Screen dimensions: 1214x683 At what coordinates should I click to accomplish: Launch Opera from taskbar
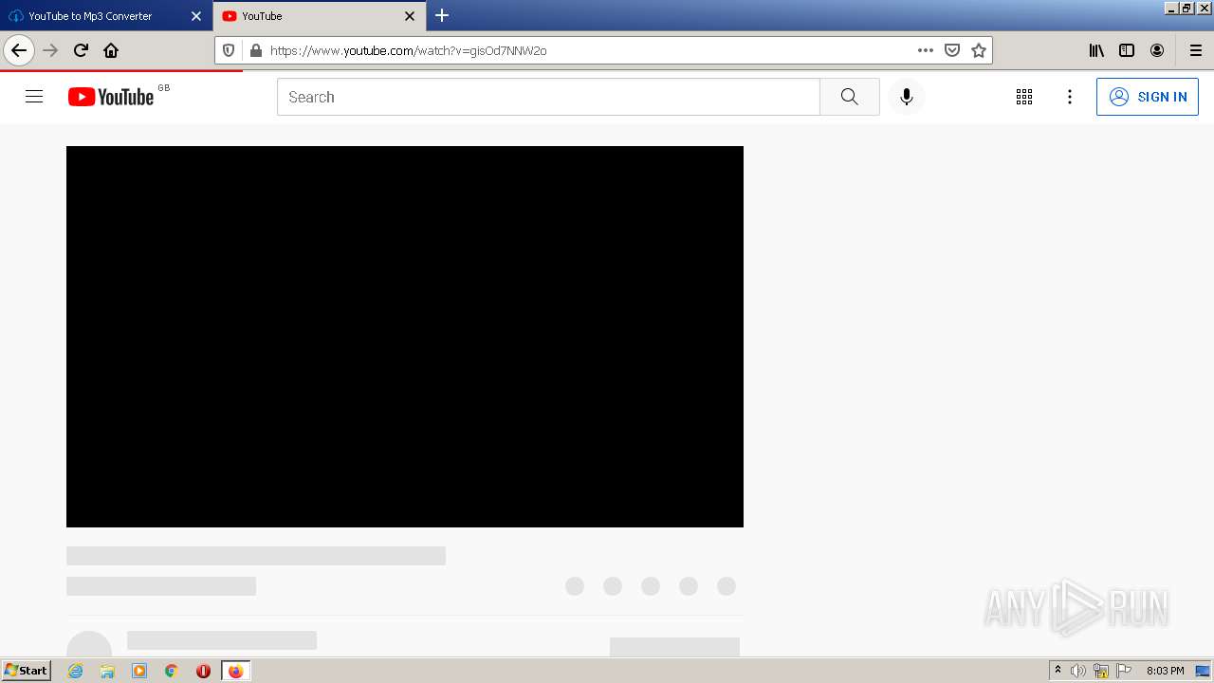[203, 671]
